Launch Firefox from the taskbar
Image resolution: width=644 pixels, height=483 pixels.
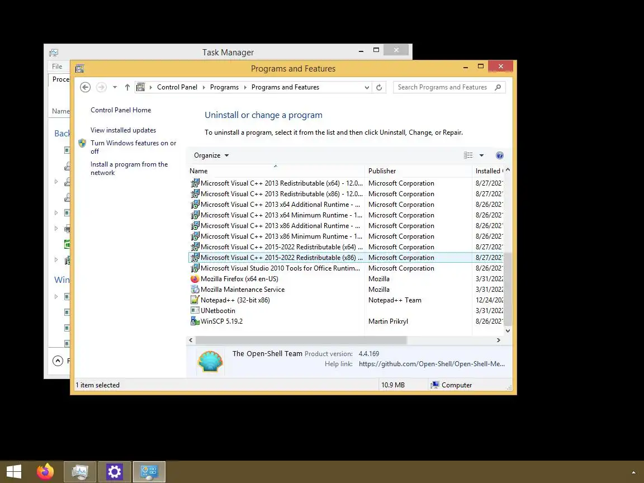(45, 472)
